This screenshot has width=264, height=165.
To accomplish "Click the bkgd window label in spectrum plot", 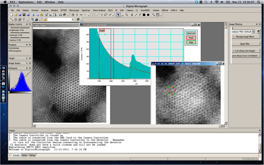I will (102, 30).
